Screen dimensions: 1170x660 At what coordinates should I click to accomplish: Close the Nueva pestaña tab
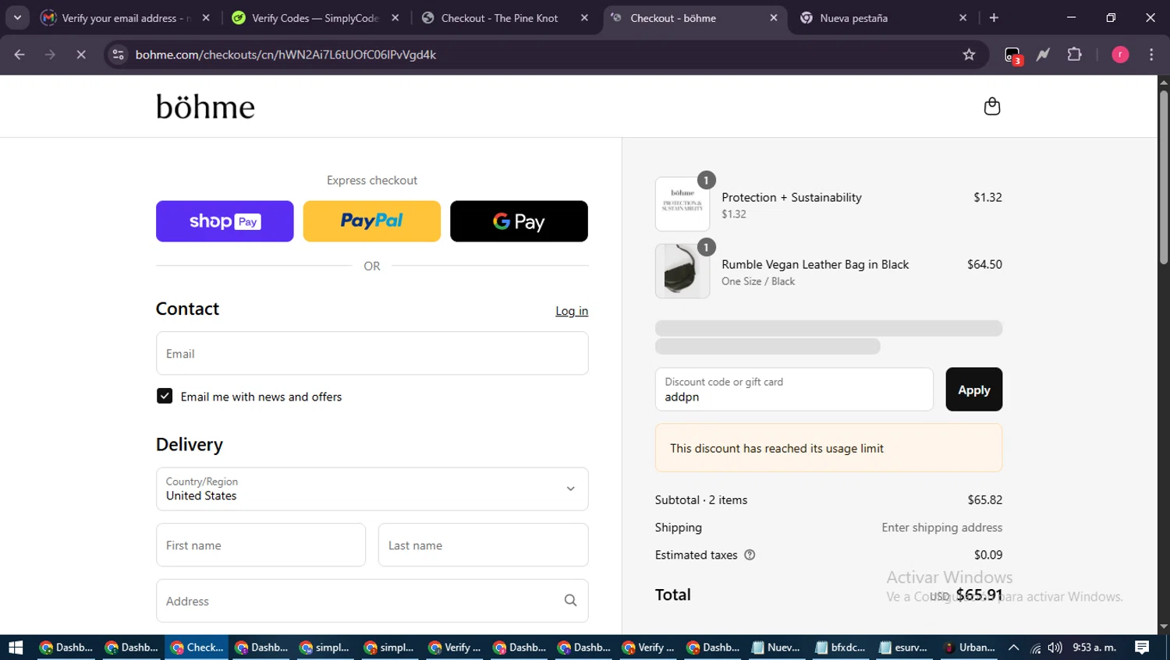pos(963,18)
